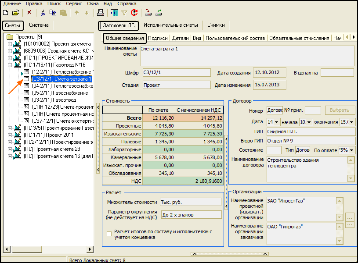The height and width of the screenshot is (263, 358).
Task: Click the red X delete icon
Action: point(29,13)
